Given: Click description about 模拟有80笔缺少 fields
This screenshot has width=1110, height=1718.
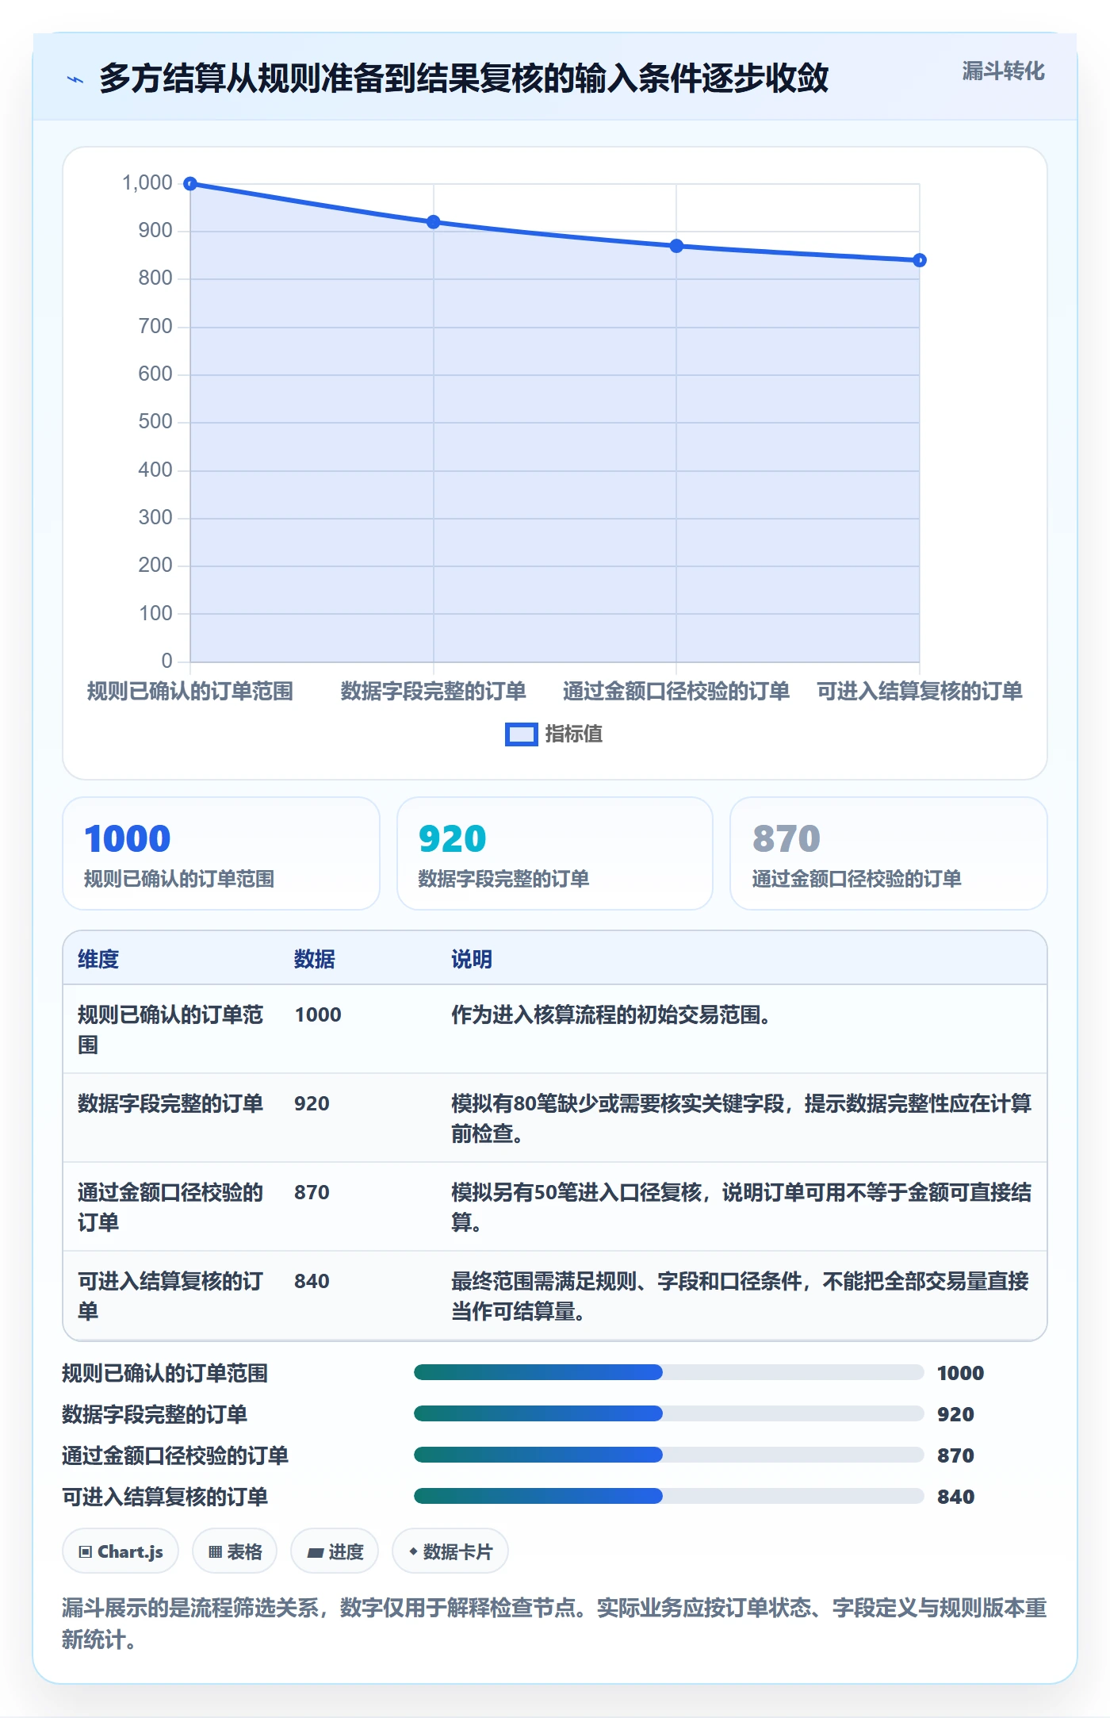Looking at the screenshot, I should (741, 1118).
